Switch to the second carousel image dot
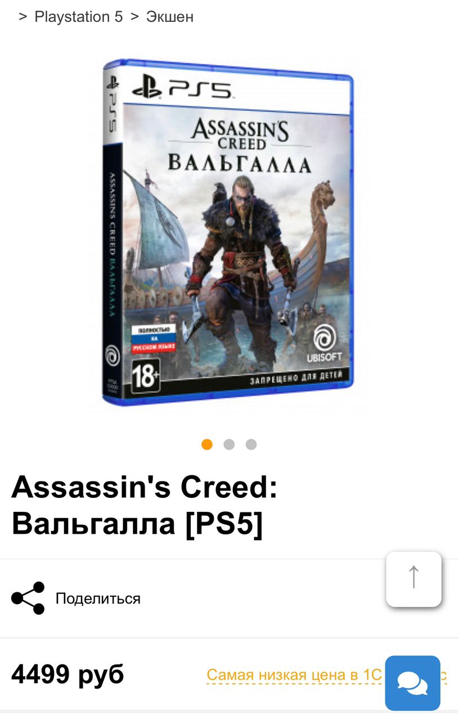Viewport: 458px width, 720px height. [229, 444]
